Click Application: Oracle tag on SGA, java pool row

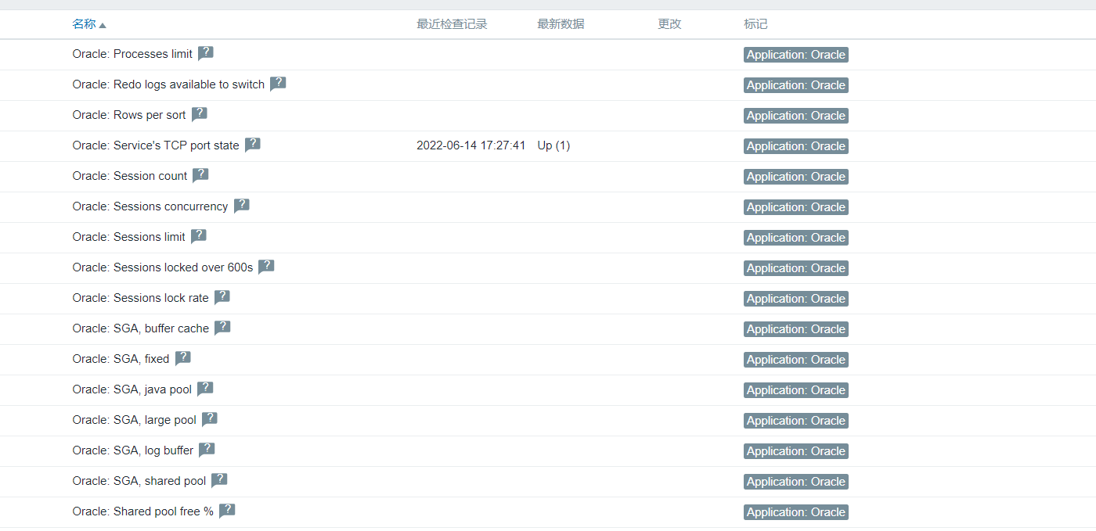[796, 390]
